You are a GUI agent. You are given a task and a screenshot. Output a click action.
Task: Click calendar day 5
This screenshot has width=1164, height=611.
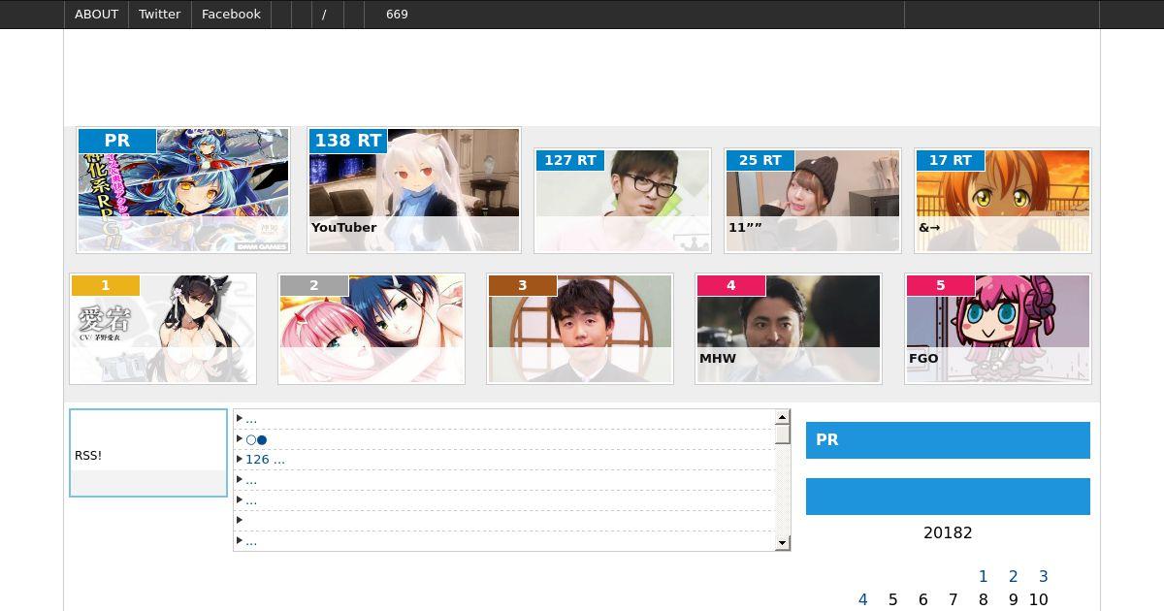[892, 599]
